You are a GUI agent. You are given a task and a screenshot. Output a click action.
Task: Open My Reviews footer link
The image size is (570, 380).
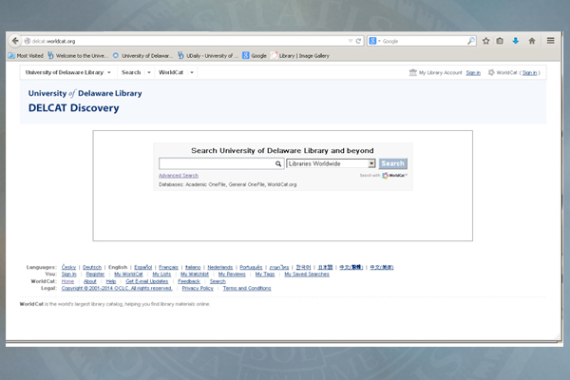click(x=232, y=275)
